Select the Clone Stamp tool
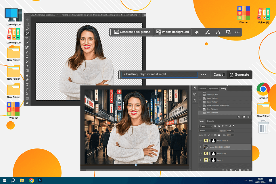276x184 pixels. coord(27,57)
